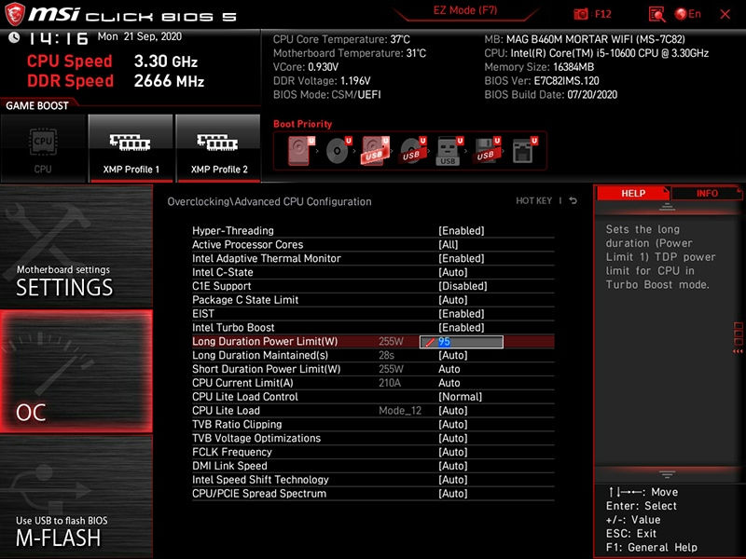Open FCLK Frequency [Auto] dropdown
The height and width of the screenshot is (559, 746).
click(x=453, y=452)
